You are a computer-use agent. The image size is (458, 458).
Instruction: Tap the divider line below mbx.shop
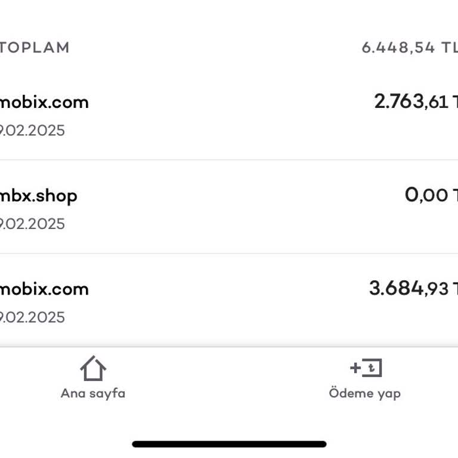[229, 253]
